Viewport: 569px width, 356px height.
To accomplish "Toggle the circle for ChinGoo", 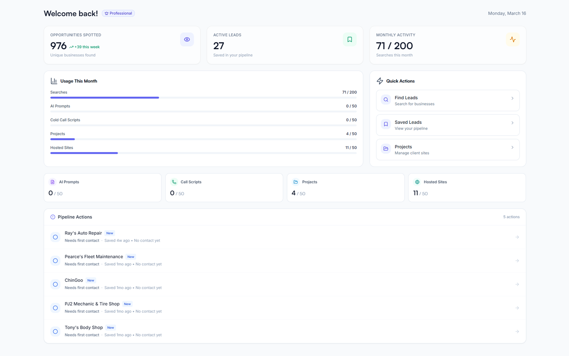I will [x=55, y=284].
